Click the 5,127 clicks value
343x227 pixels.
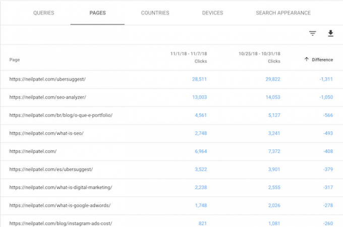coord(274,115)
